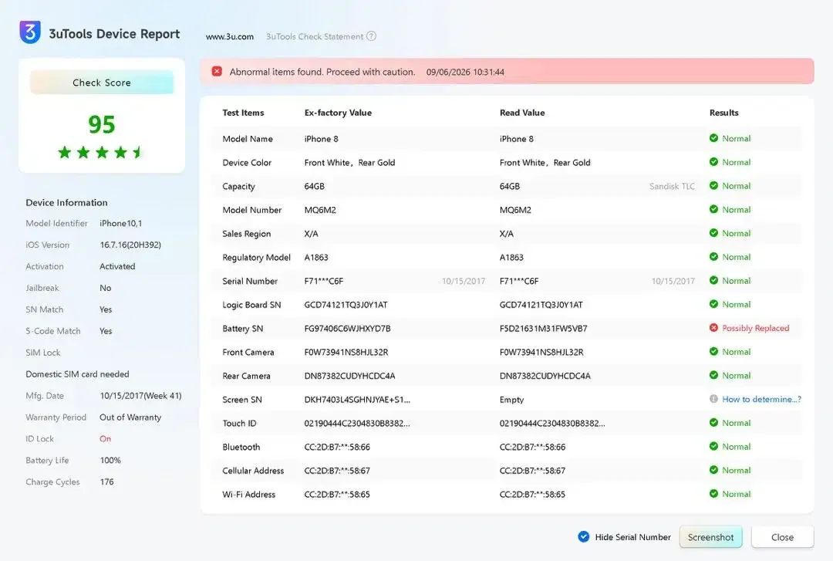Click the green check icon for Front Camera
The height and width of the screenshot is (561, 833).
[713, 351]
